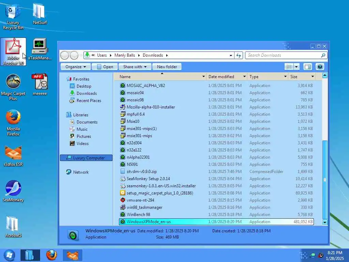Screen dimensions: 349x262
Task: Click the file list scroll up arrow
Action: pos(325,75)
